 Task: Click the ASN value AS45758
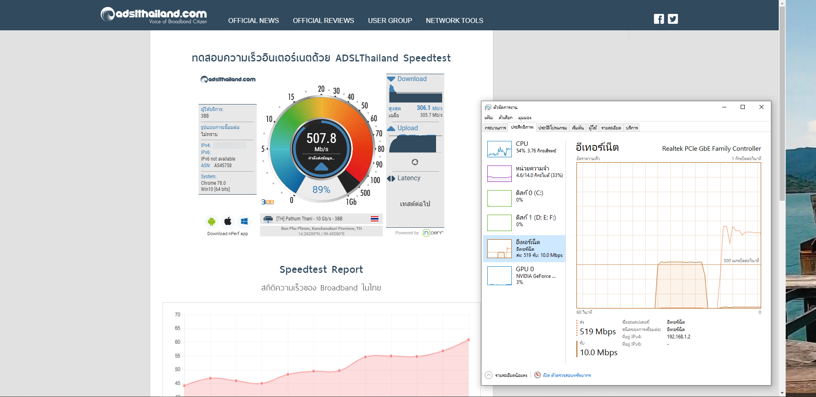click(223, 166)
